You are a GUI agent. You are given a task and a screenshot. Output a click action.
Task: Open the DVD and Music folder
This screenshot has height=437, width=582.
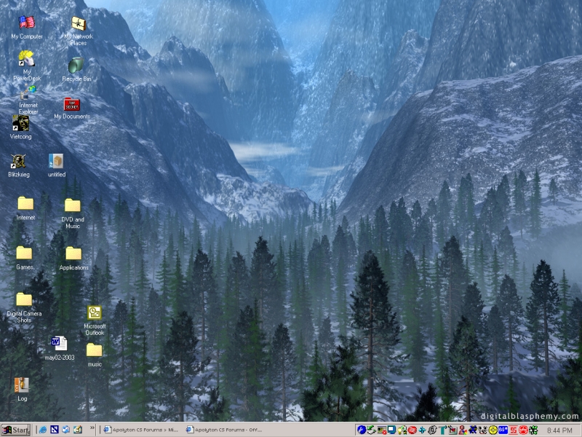[72, 206]
